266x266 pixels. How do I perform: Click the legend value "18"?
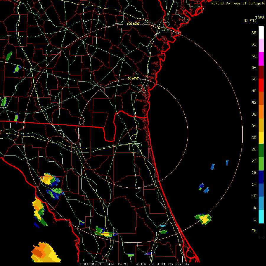pos(254,173)
